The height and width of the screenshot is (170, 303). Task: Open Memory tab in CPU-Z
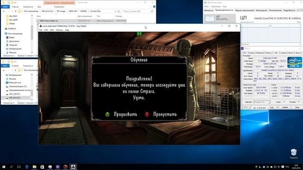tap(268, 53)
